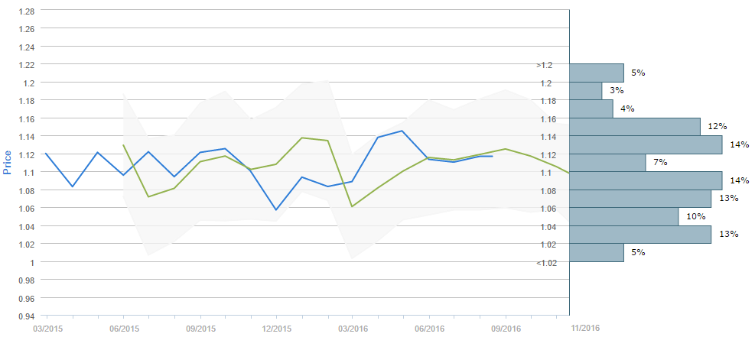Image resolution: width=755 pixels, height=337 pixels.
Task: Click the 7% percentage text label
Action: coord(660,162)
